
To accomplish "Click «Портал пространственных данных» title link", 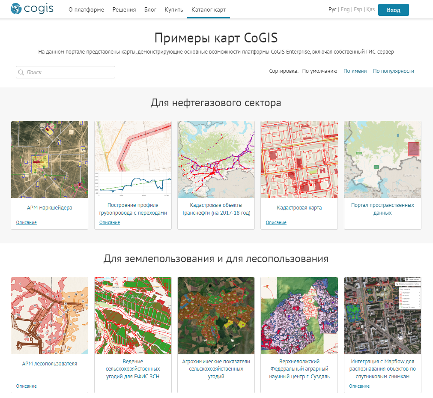I will click(382, 209).
